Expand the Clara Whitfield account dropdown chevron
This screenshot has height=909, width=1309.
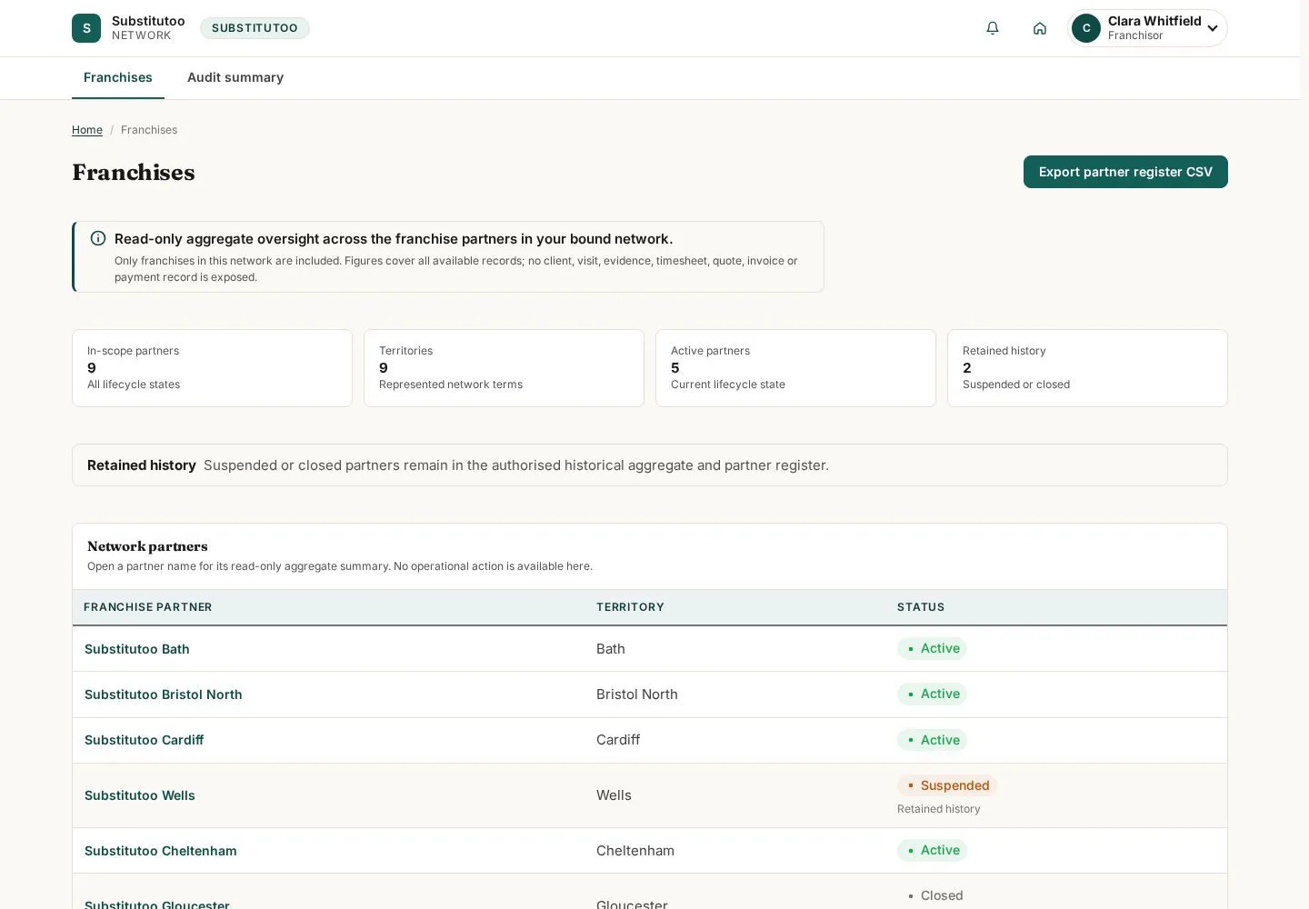1213,28
